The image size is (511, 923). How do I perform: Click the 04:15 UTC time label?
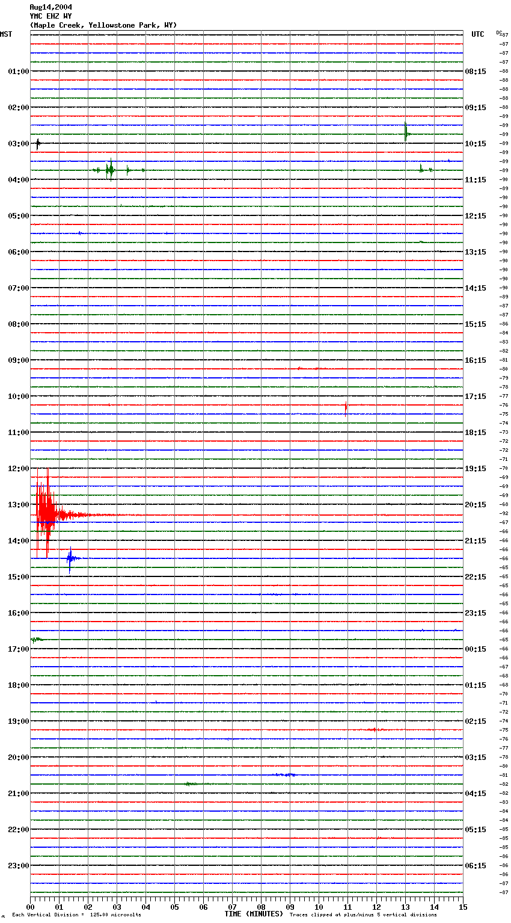click(476, 794)
